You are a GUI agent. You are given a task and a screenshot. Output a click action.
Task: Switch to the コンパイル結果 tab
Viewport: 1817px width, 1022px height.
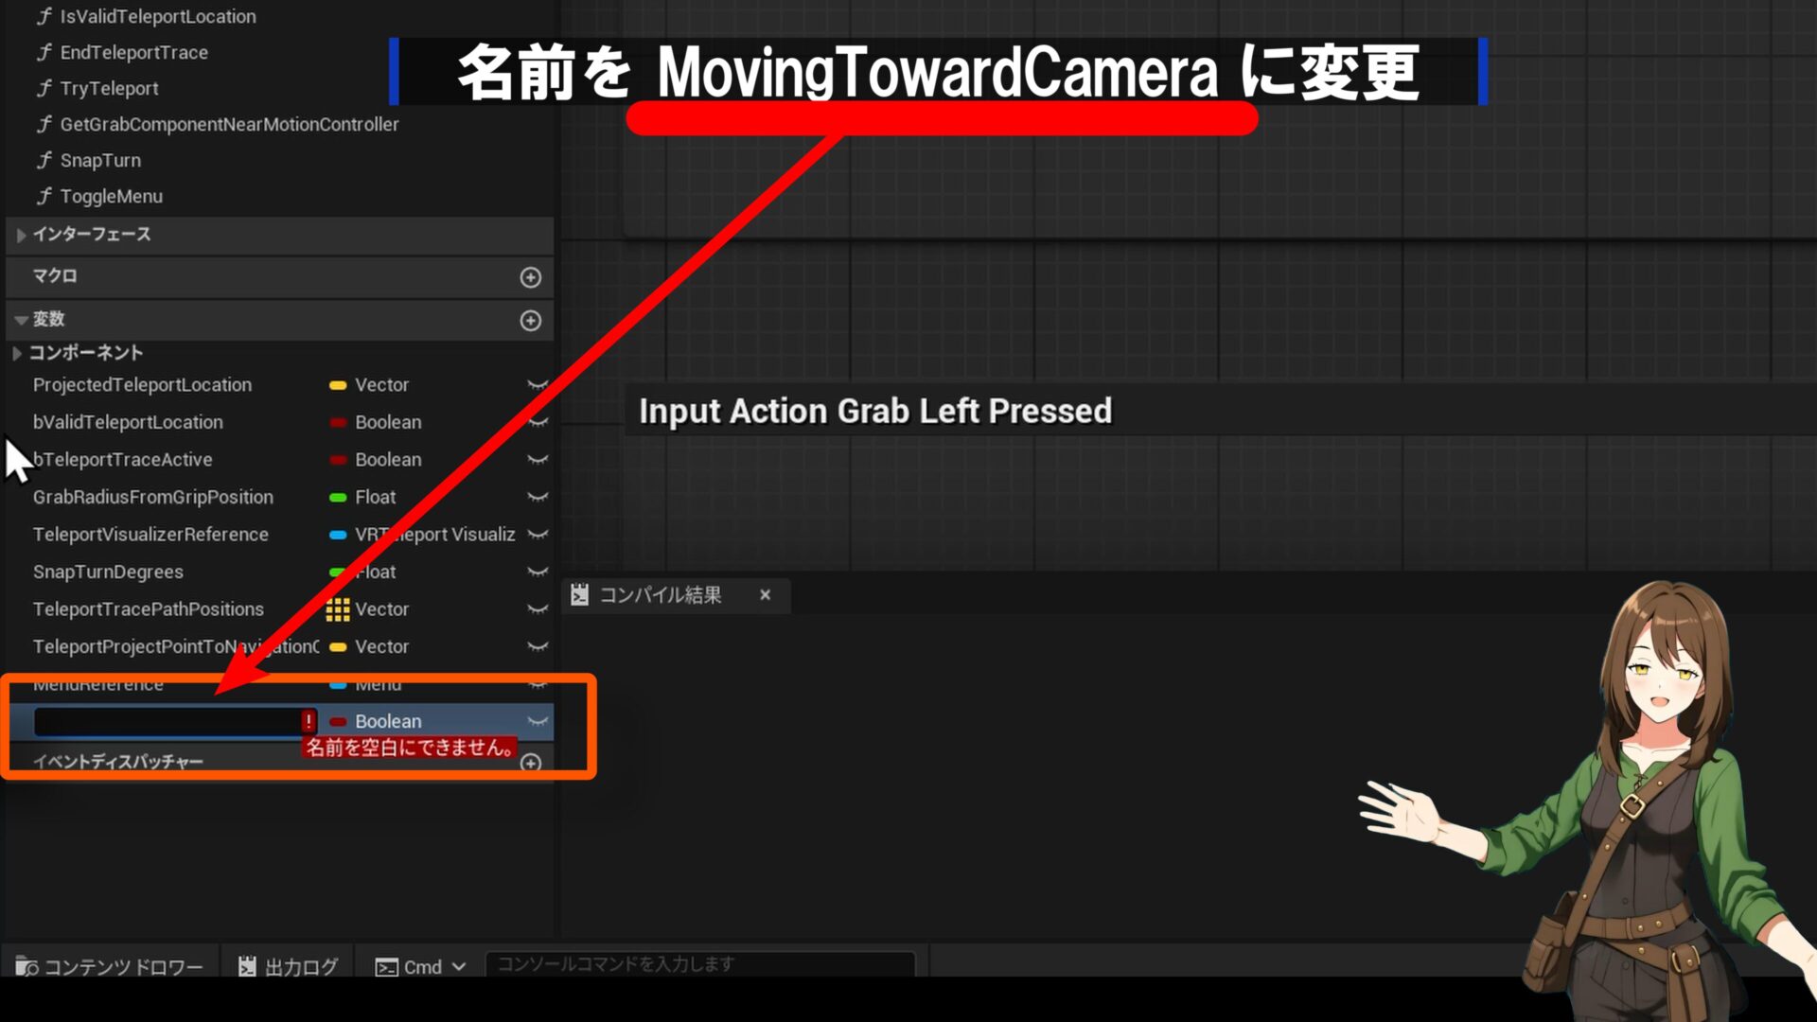(x=660, y=595)
